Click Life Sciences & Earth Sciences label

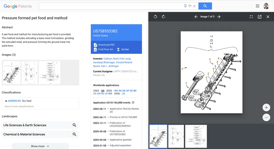click(x=25, y=125)
